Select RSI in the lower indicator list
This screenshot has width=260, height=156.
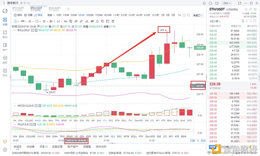[x=95, y=136]
